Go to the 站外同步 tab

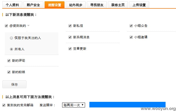[76, 5]
